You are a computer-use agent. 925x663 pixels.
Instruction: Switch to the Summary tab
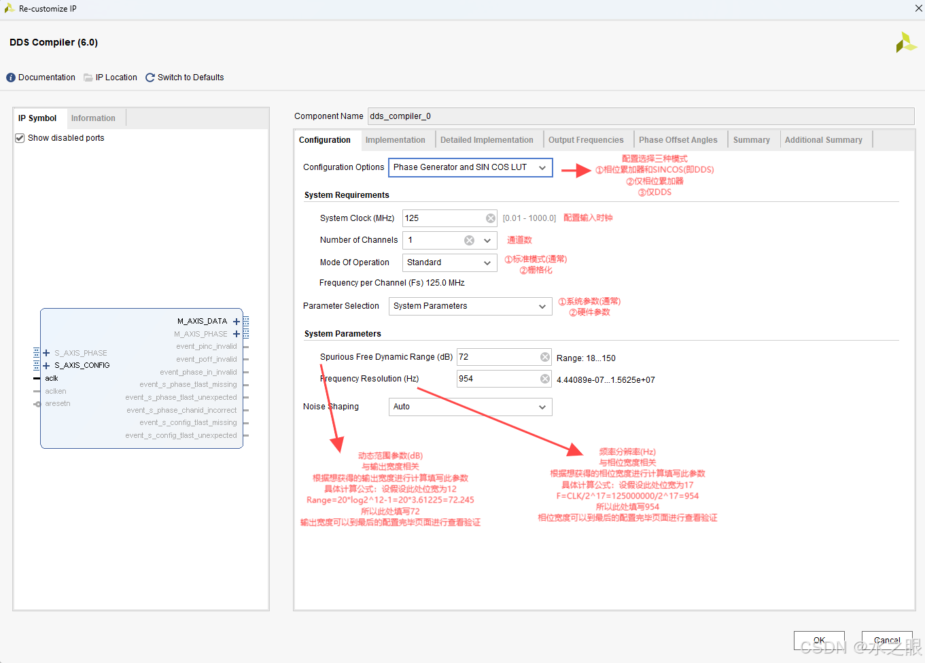pos(751,140)
